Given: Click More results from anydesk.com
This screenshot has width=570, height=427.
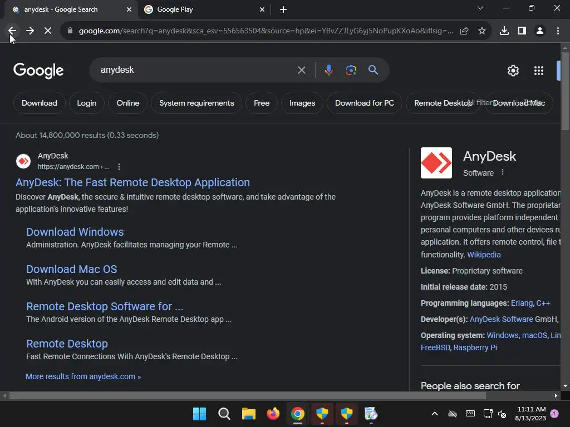Looking at the screenshot, I should pos(83,376).
